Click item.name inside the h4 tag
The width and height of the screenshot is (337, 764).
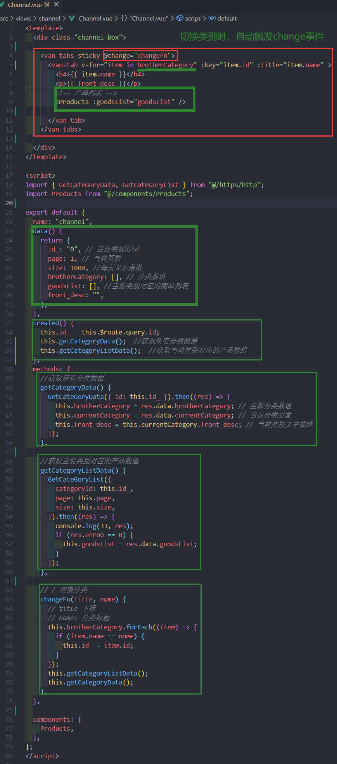98,74
